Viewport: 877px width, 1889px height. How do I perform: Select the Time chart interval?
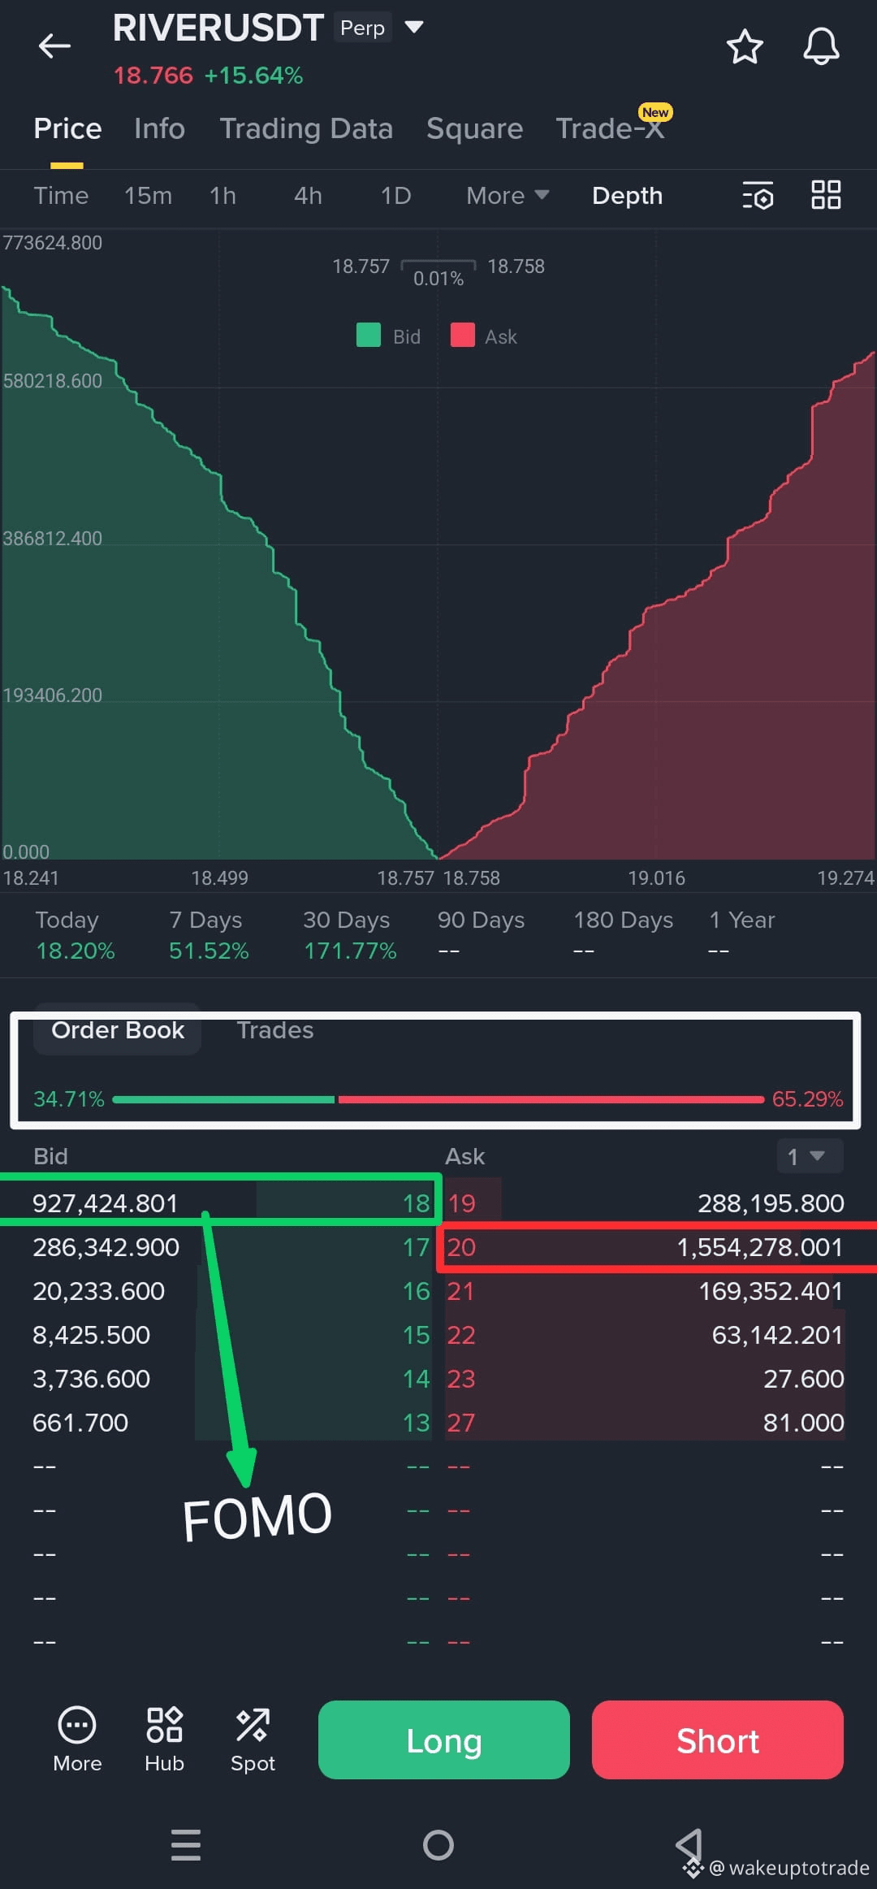[x=61, y=196]
